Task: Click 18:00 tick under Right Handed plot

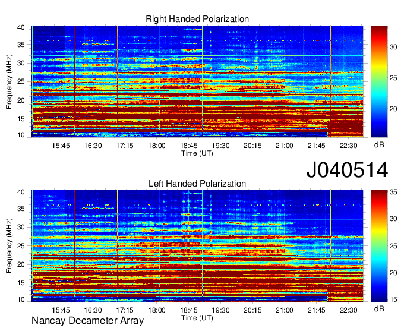Action: coord(157,146)
